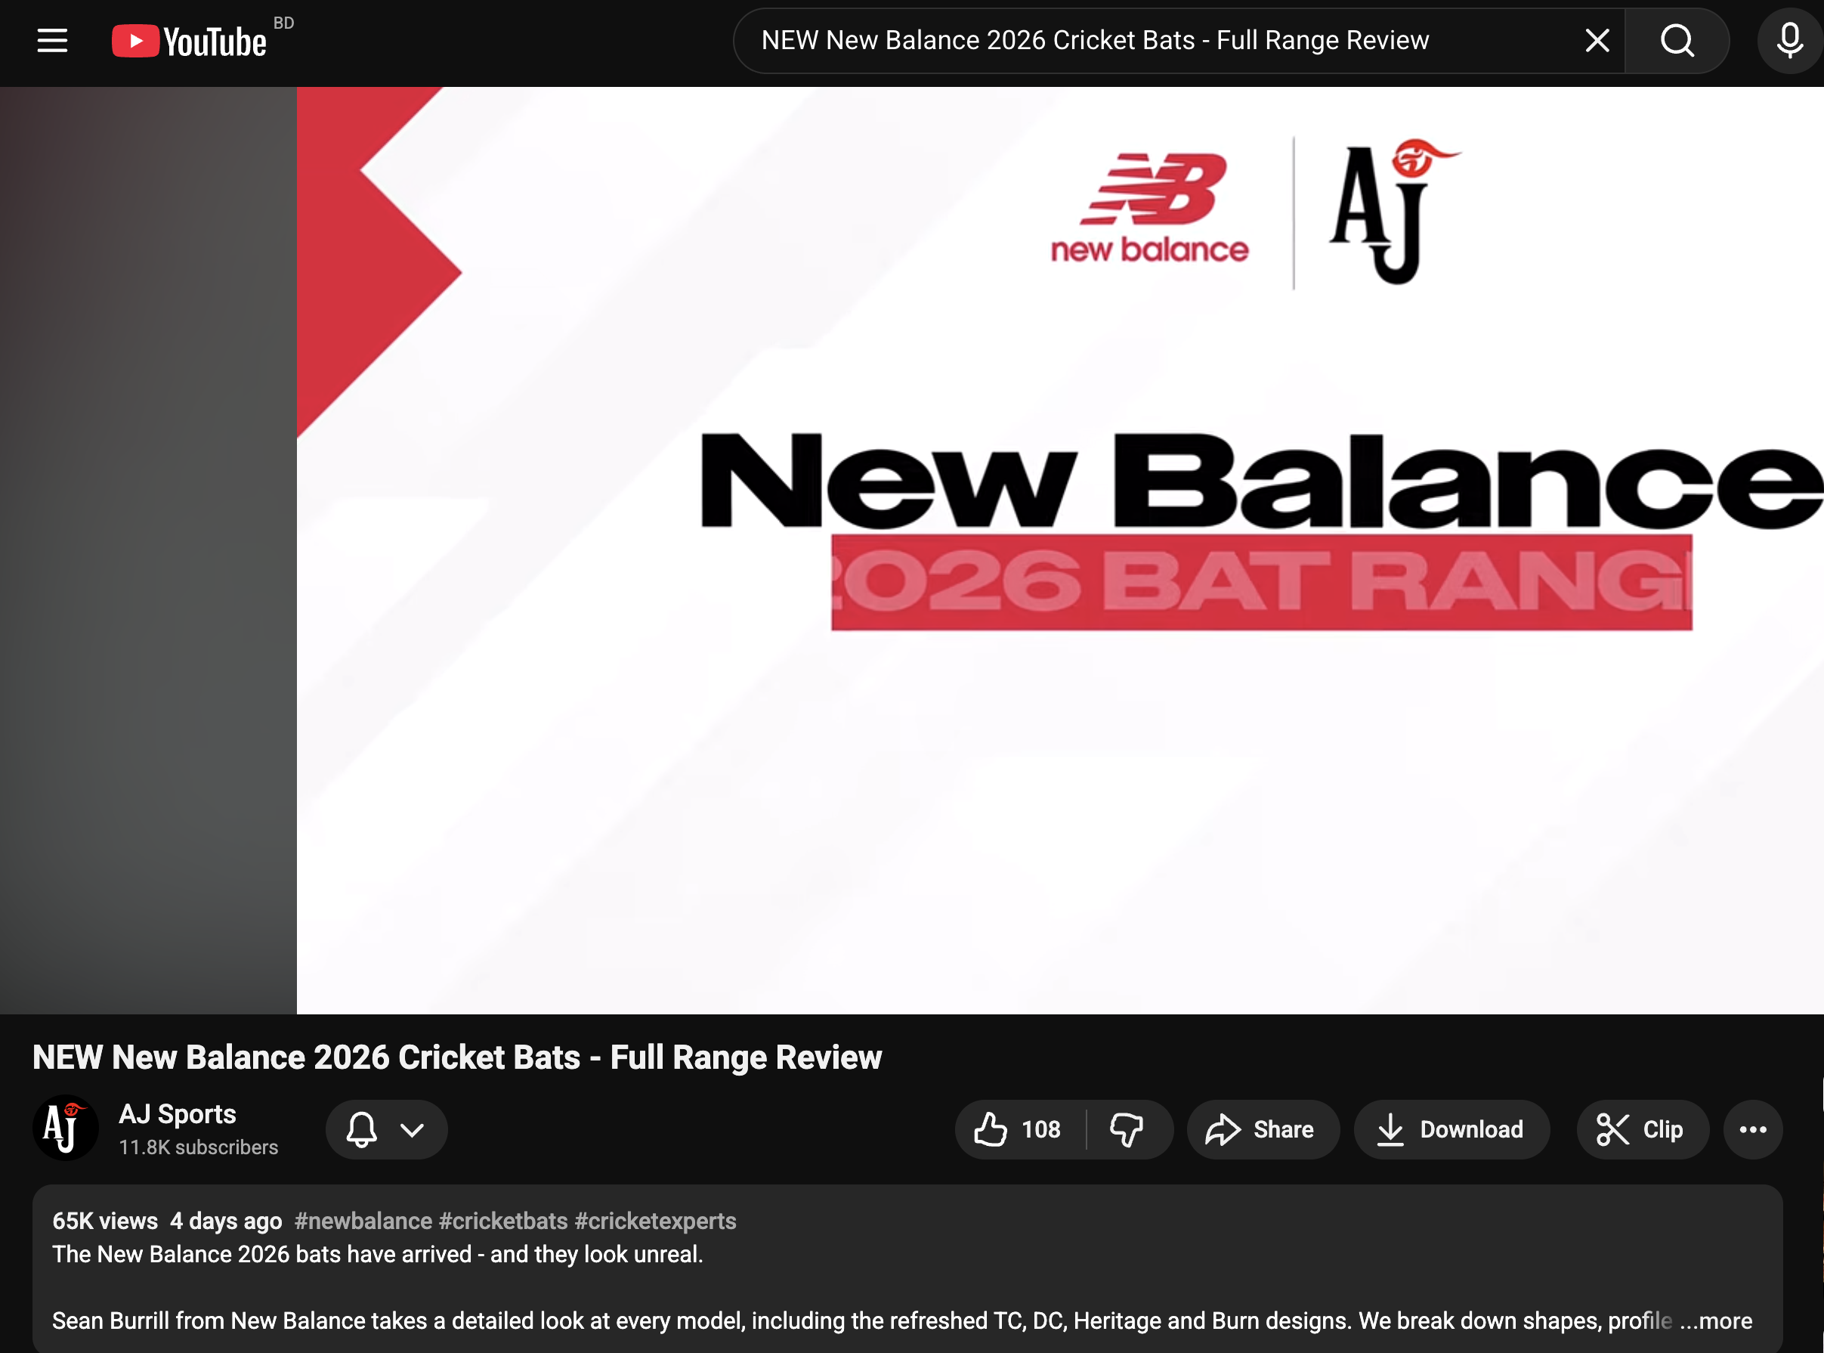Clear the search query with X
Viewport: 1824px width, 1353px height.
1597,40
